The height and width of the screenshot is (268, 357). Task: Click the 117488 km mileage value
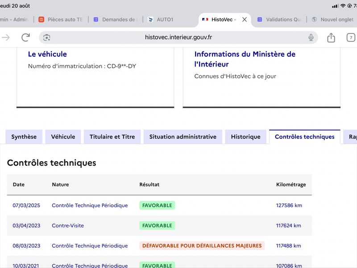[288, 246]
